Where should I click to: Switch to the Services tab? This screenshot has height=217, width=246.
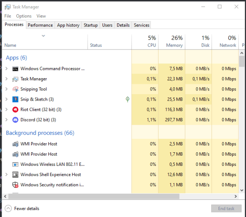pos(141,25)
